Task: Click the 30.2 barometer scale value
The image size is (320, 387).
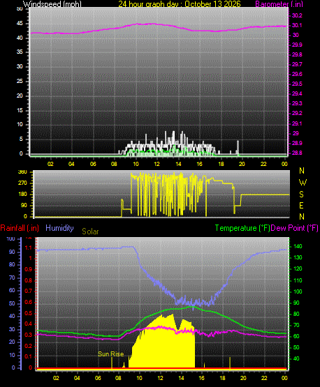Action: 297,15
